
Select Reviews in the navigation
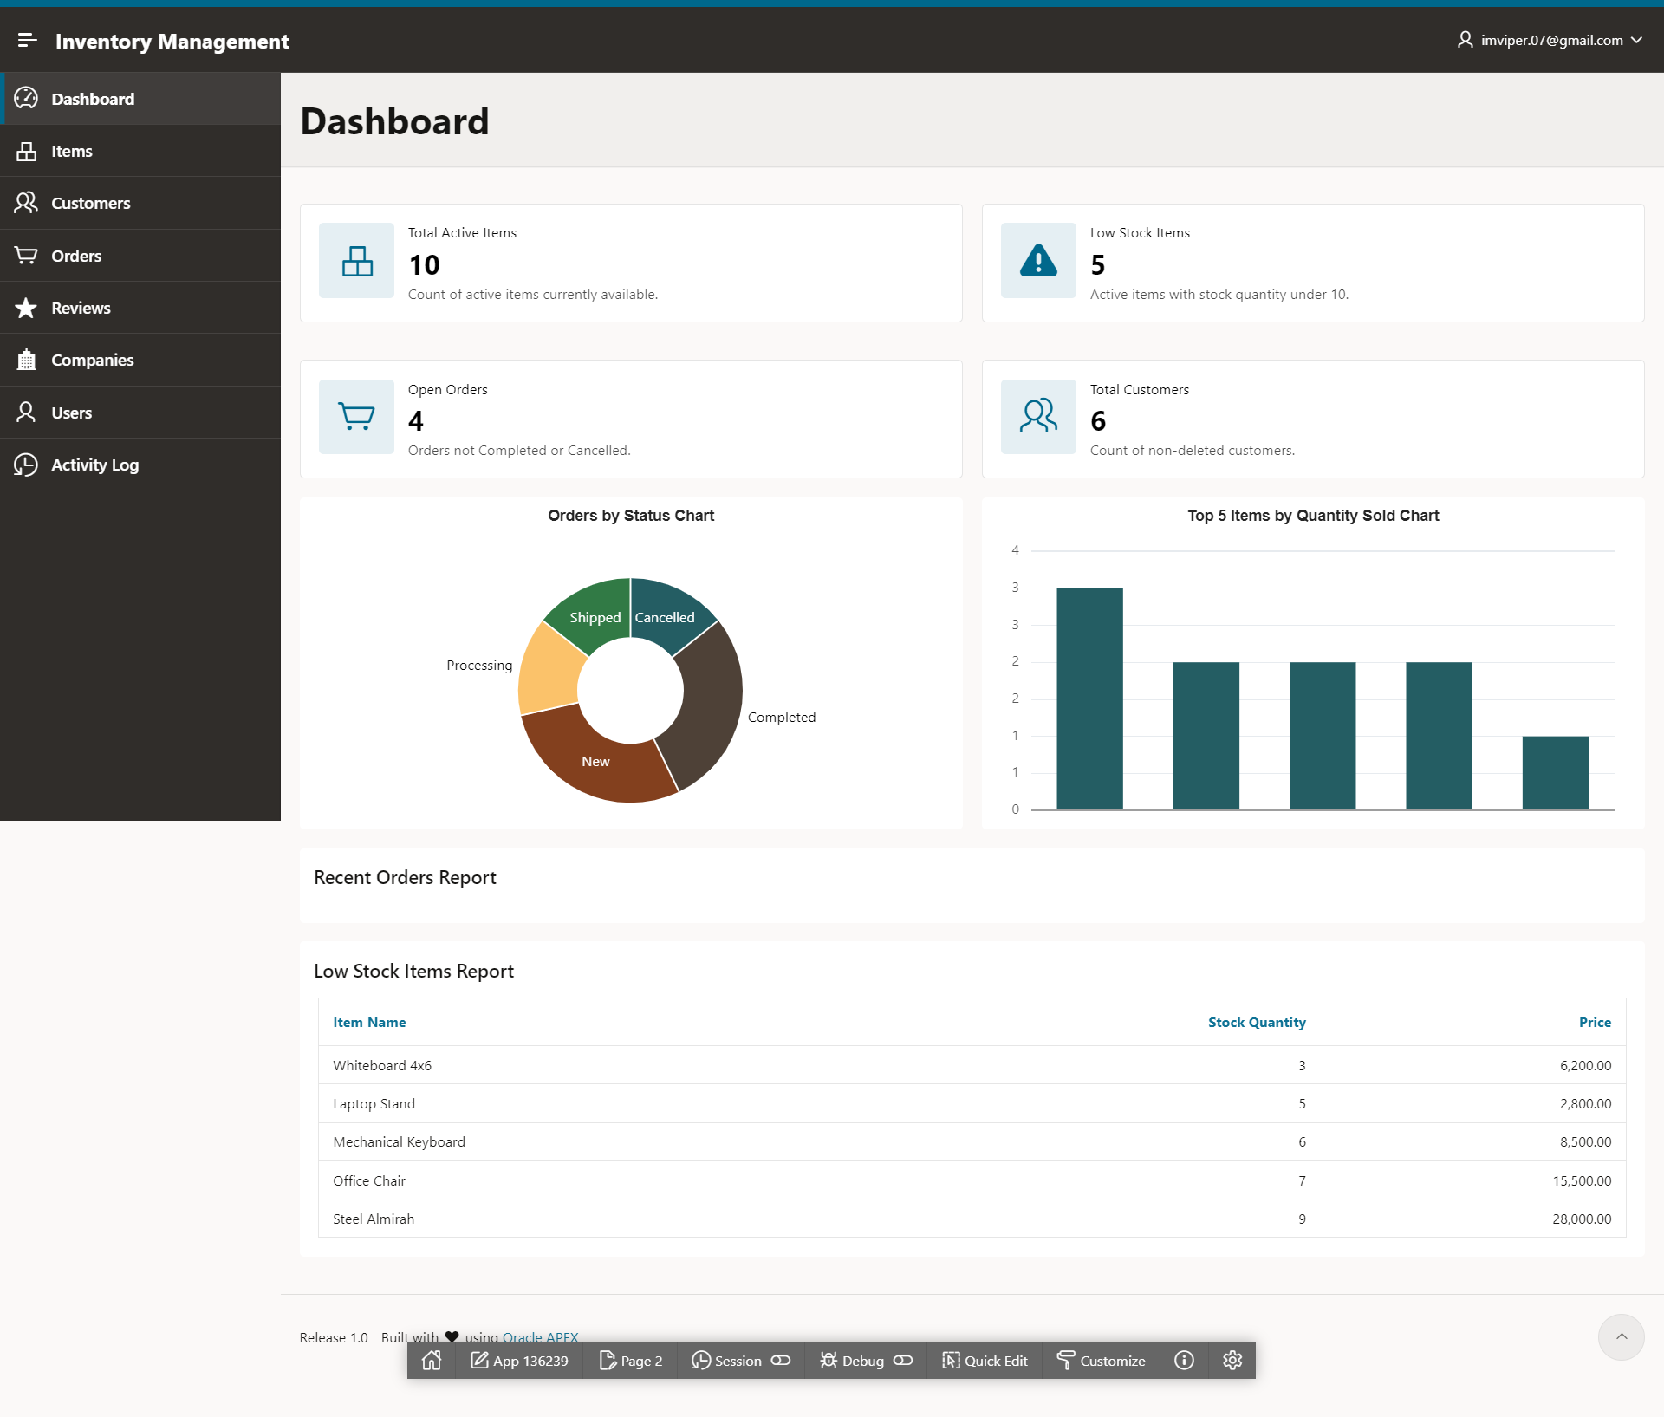[x=140, y=308]
